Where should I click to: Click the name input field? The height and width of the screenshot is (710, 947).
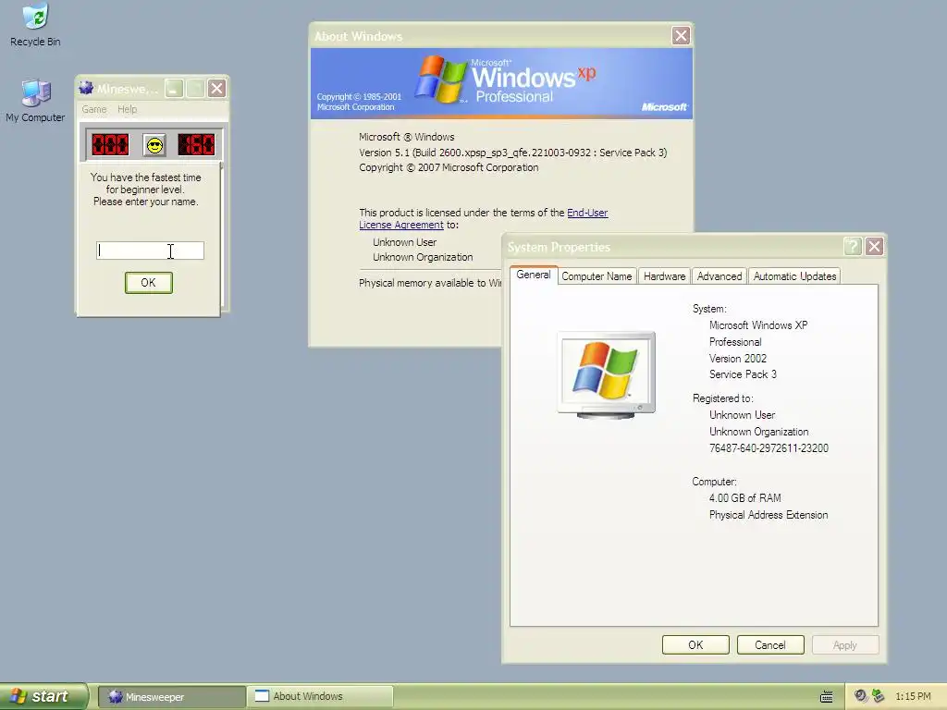pos(150,251)
